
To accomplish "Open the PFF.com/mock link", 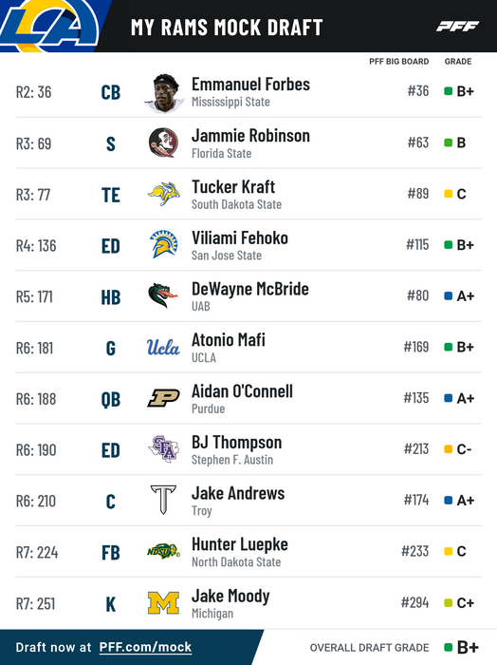I will click(x=145, y=647).
